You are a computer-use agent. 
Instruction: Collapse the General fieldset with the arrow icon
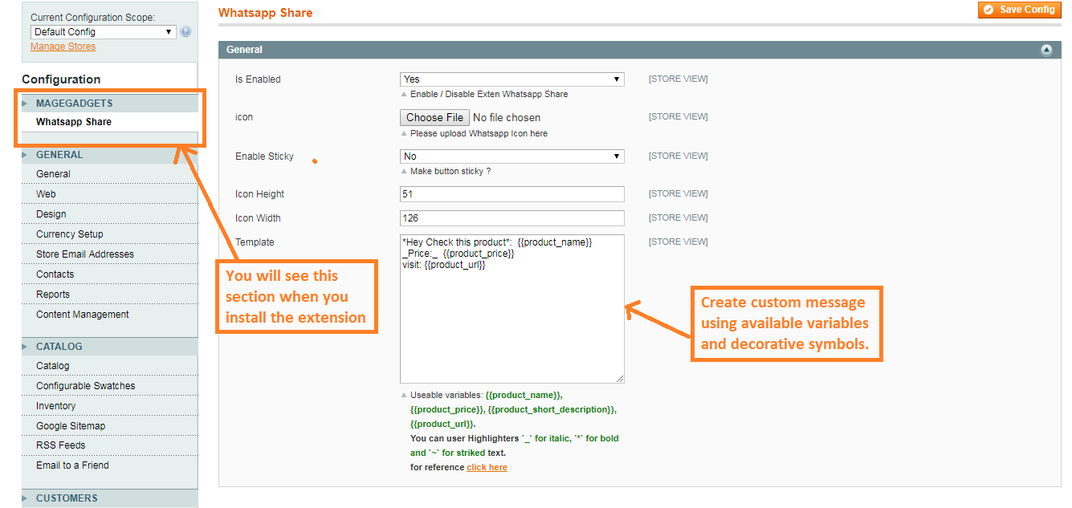pos(1046,50)
